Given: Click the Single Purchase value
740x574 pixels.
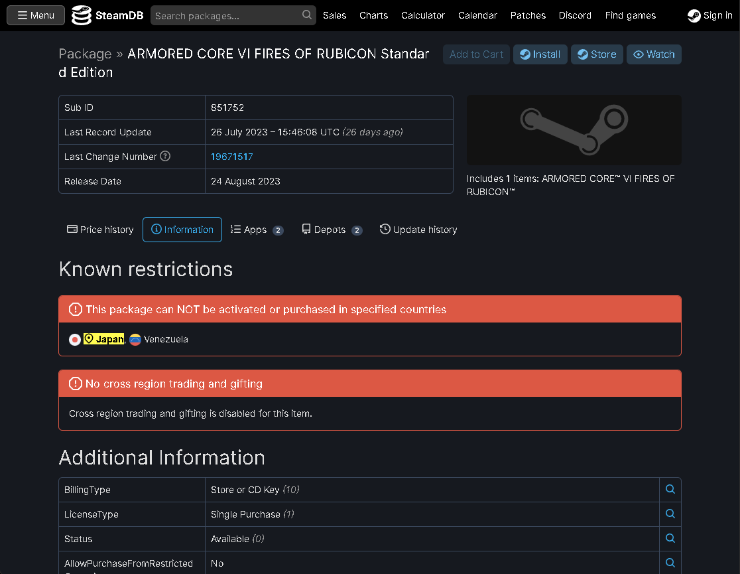Looking at the screenshot, I should click(x=253, y=514).
